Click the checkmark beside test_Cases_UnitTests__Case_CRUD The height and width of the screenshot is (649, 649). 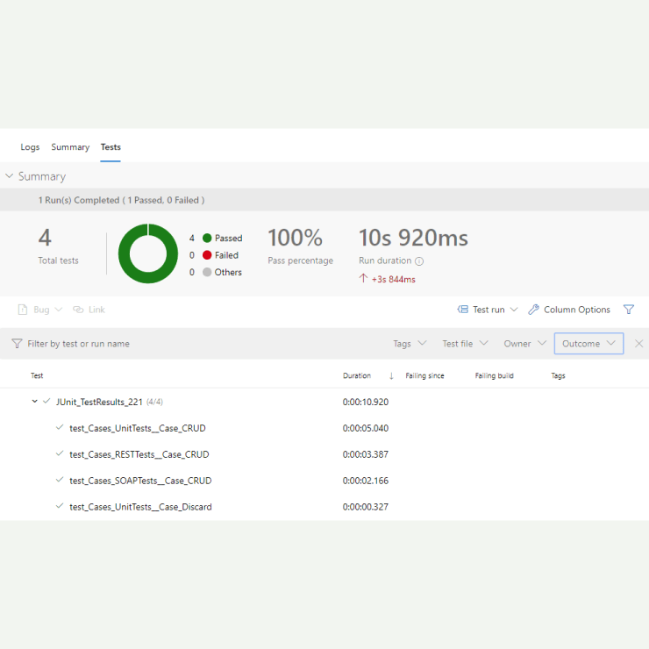click(60, 427)
